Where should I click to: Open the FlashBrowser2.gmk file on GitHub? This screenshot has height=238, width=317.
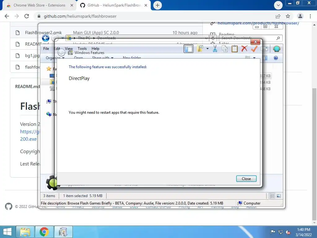coord(43,33)
